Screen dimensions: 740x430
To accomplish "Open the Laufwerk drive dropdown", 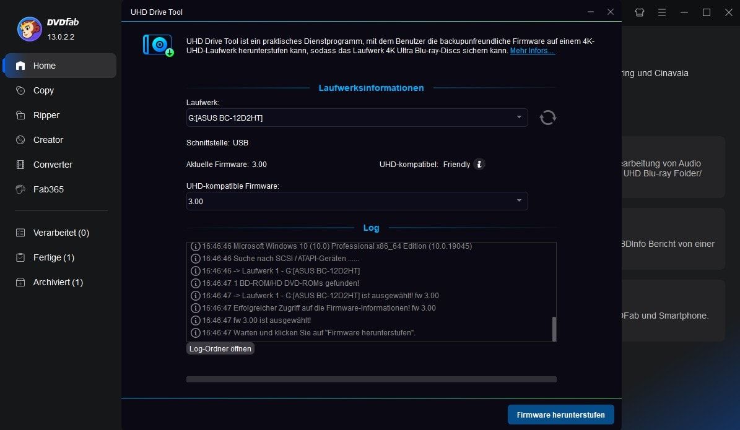I will pos(357,118).
